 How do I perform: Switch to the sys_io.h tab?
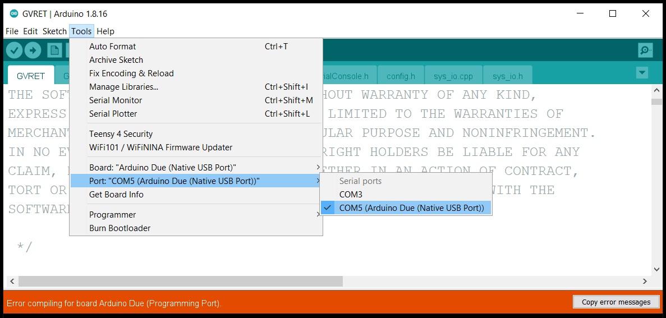click(508, 76)
